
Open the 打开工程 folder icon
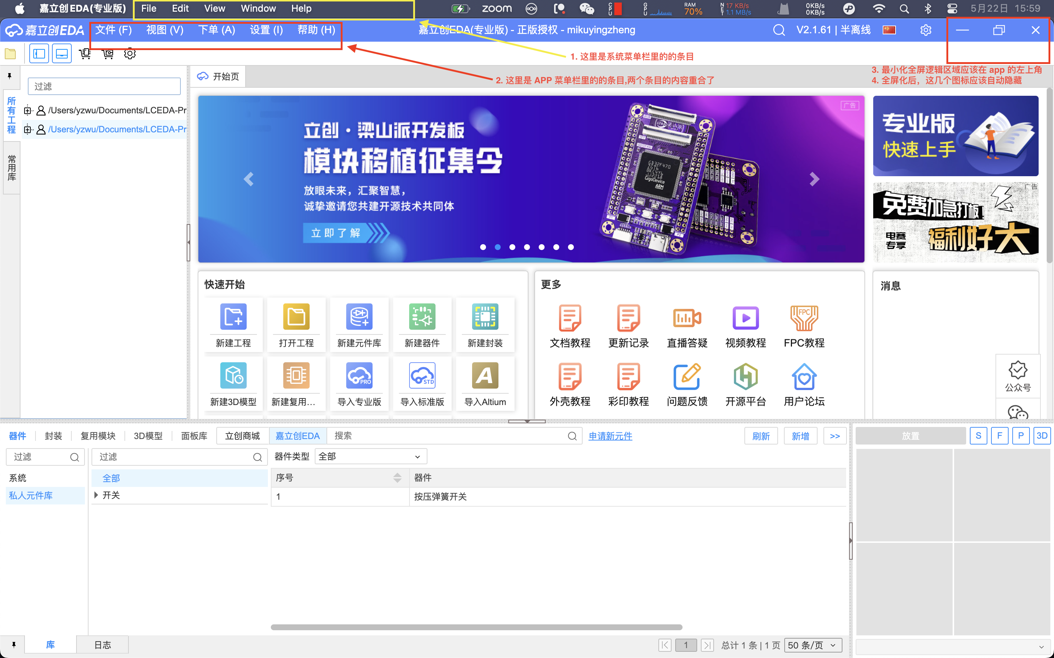[296, 317]
